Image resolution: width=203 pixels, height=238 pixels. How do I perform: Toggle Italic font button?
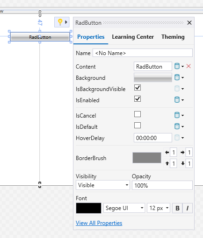click(x=188, y=208)
